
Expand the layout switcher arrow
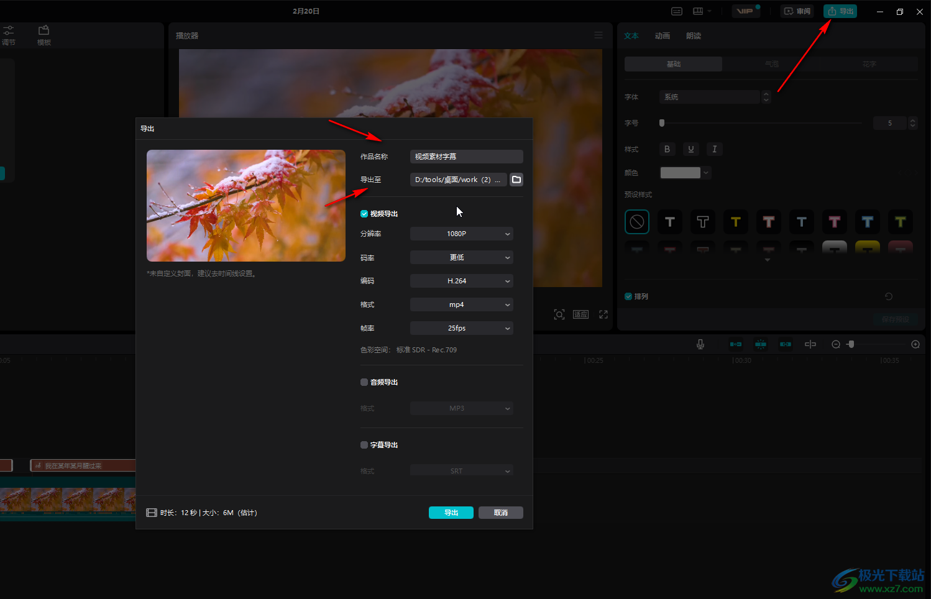point(710,11)
